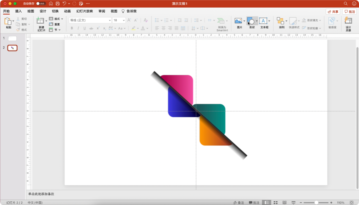Viewport: 359px width, 205px height.
Task: Select slide 1 thumbnail in sidebar
Action: point(12,39)
